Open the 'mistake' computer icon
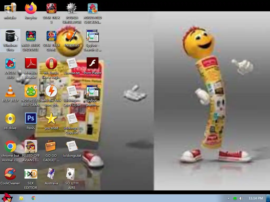This screenshot has width=270, height=202. [10, 8]
